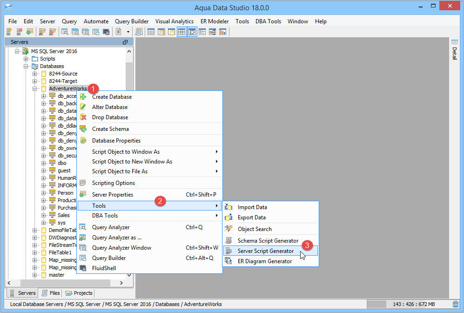Collapse the AdventureWorks database node
This screenshot has height=313, width=464.
34,88
